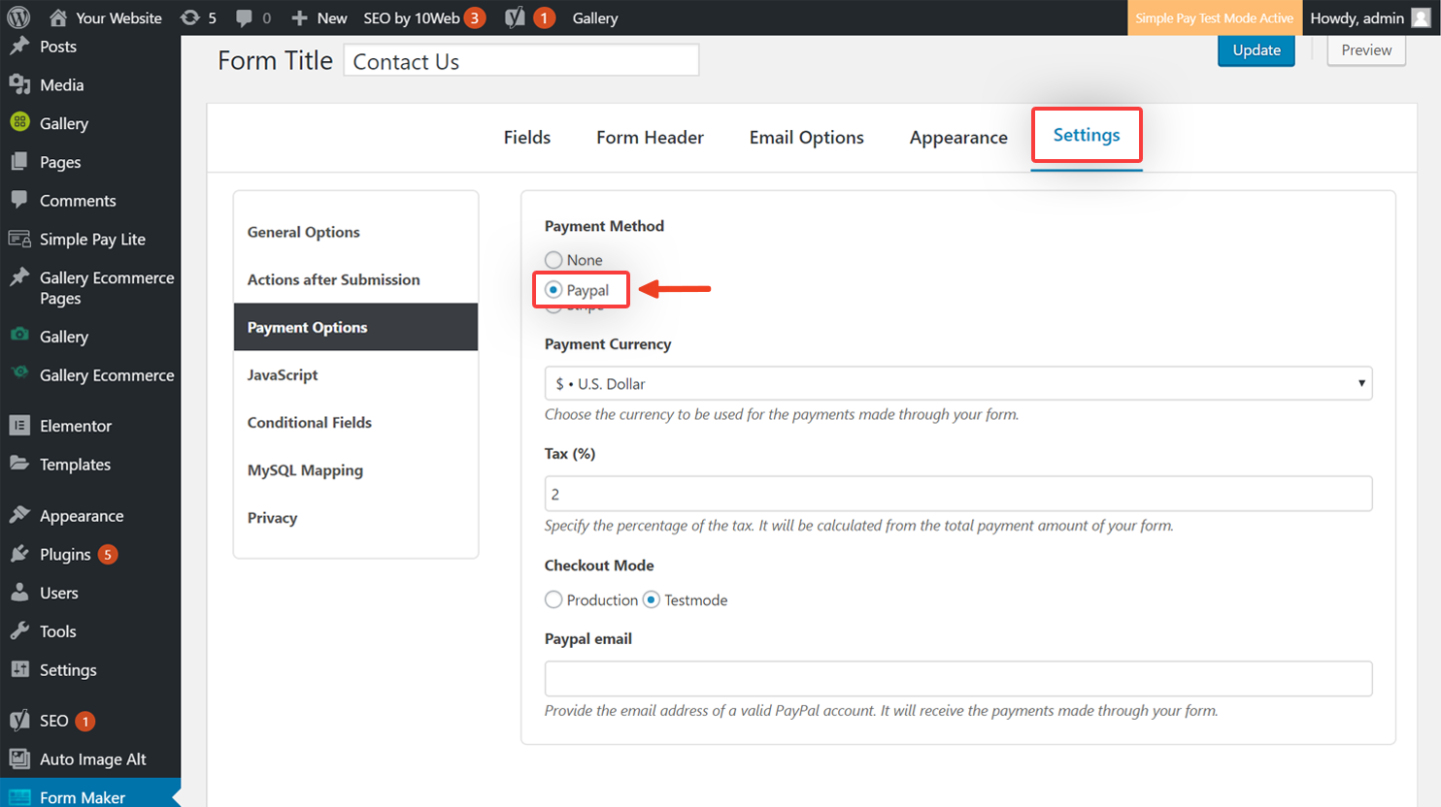Click the Plugins update count badge
The image size is (1441, 807).
point(108,555)
